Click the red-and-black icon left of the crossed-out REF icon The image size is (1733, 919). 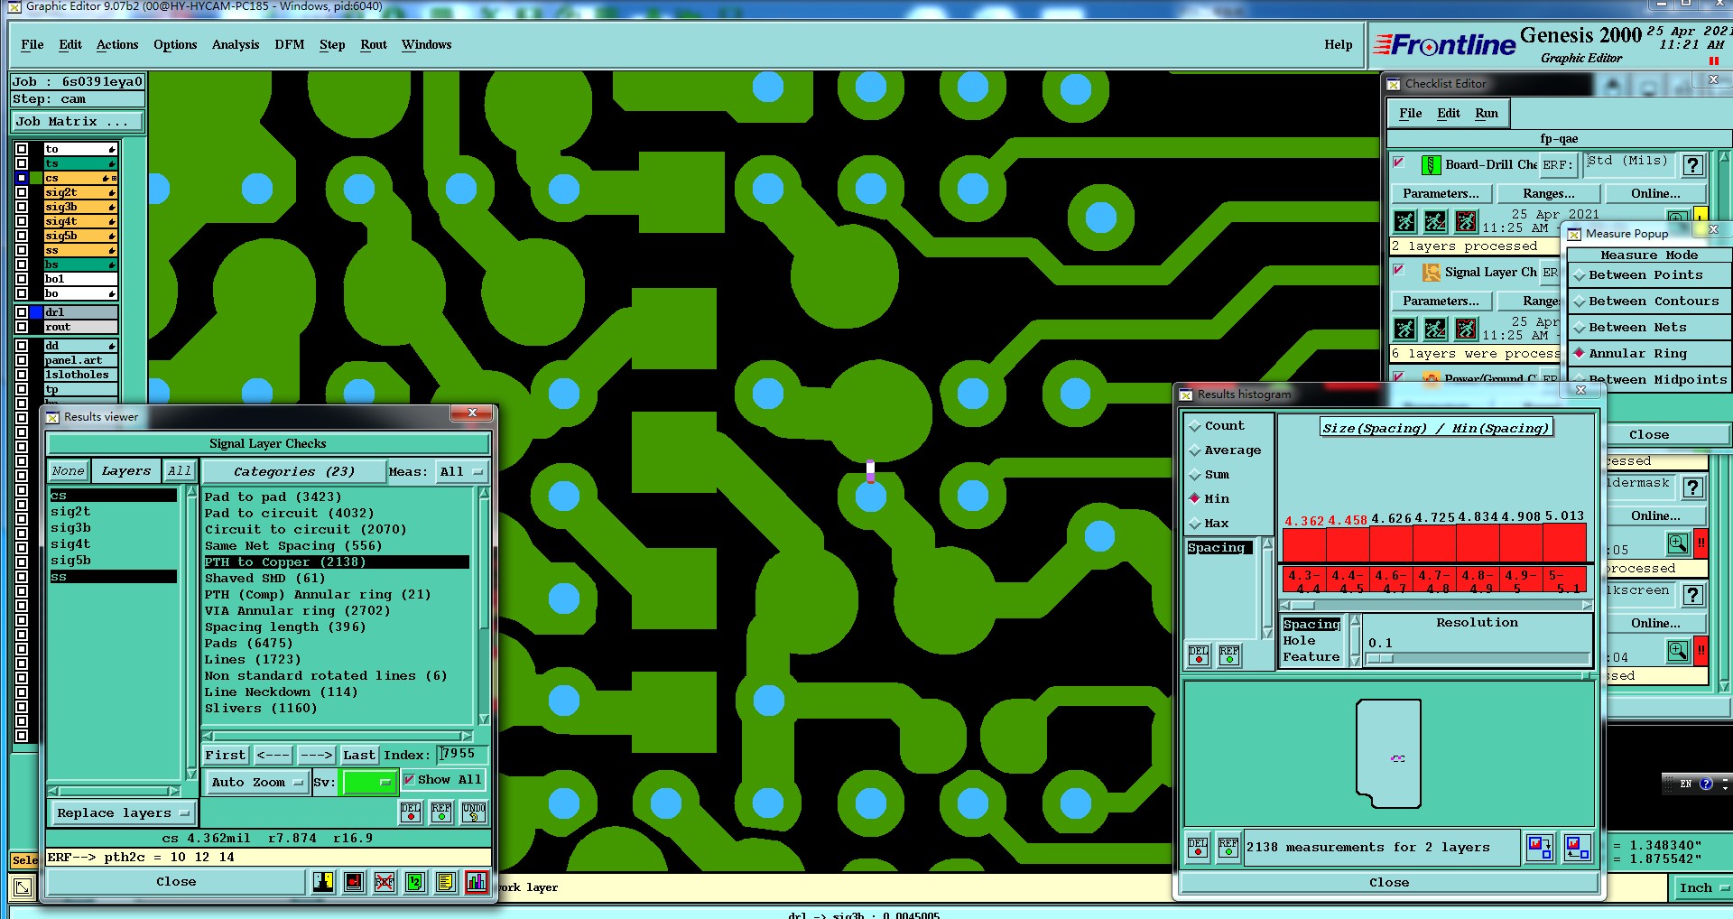coord(354,882)
